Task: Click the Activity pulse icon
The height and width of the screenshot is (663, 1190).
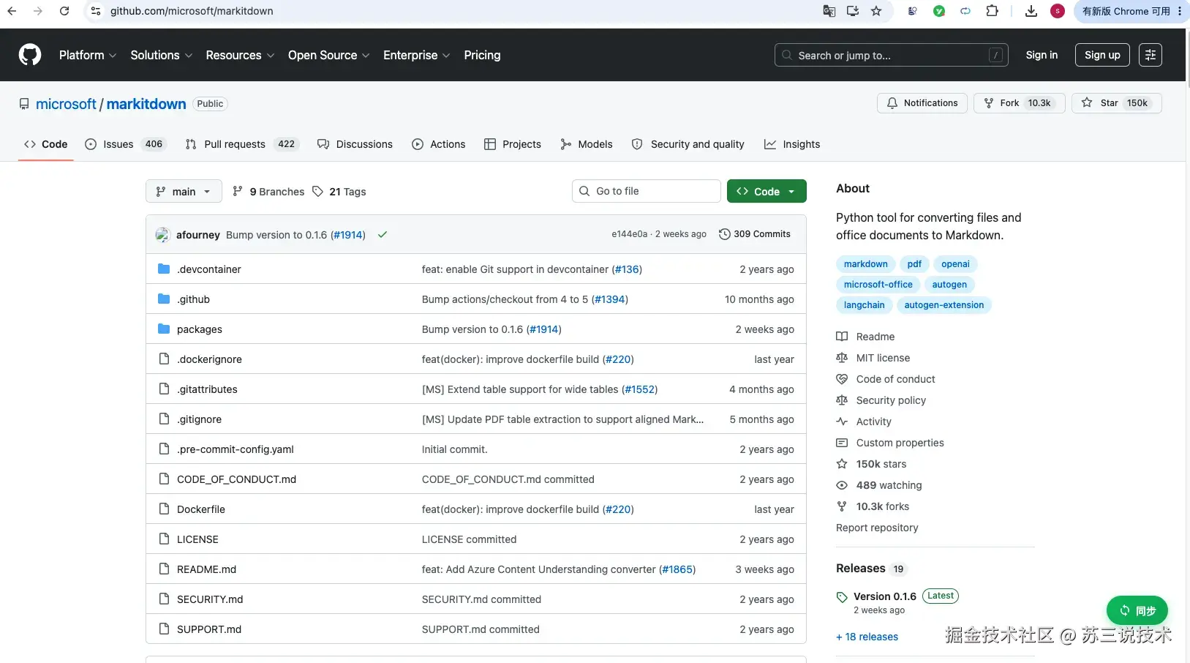Action: tap(842, 422)
